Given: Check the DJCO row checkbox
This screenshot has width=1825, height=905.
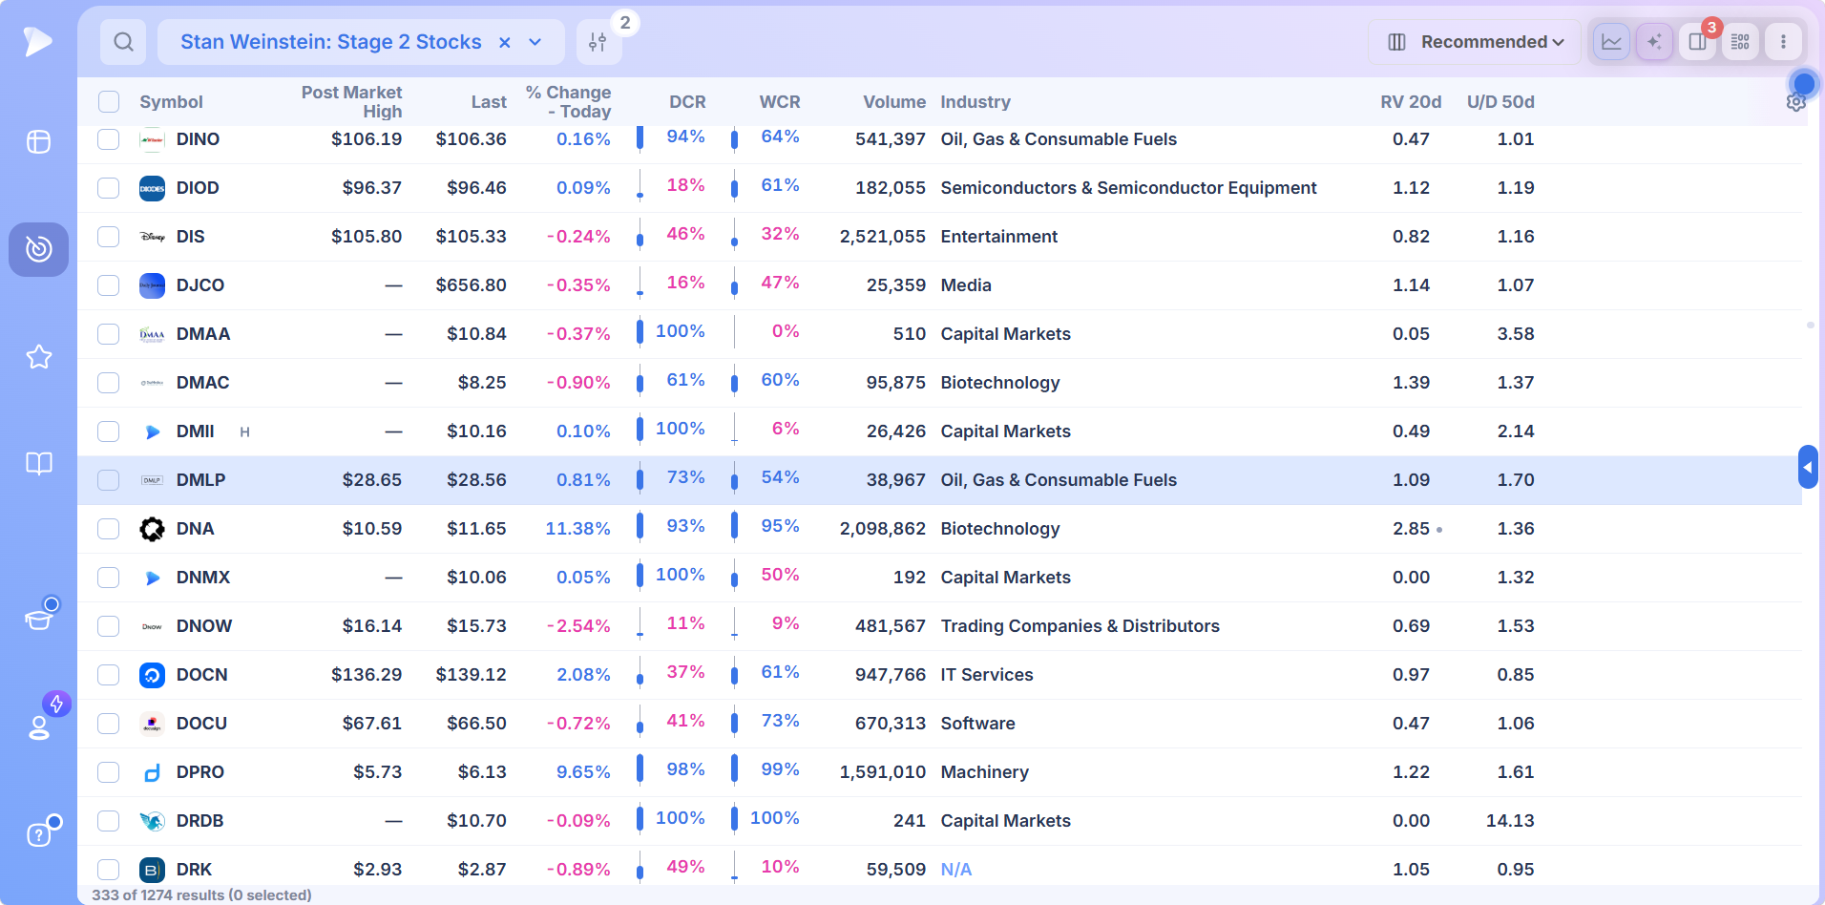Looking at the screenshot, I should [x=109, y=285].
